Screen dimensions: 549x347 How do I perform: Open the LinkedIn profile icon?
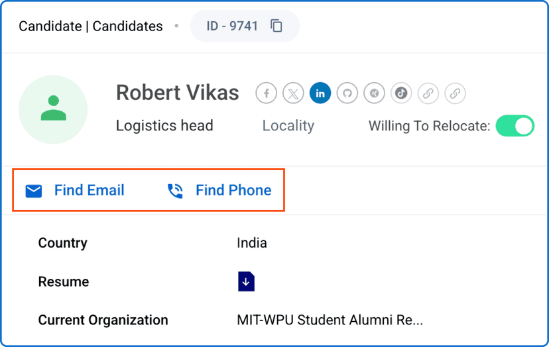tap(320, 93)
